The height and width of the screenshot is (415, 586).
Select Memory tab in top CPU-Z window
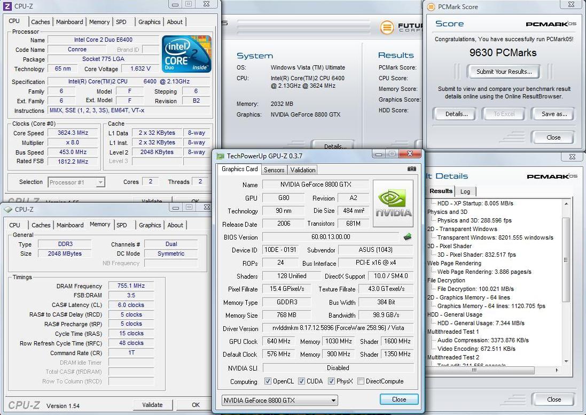(x=99, y=22)
